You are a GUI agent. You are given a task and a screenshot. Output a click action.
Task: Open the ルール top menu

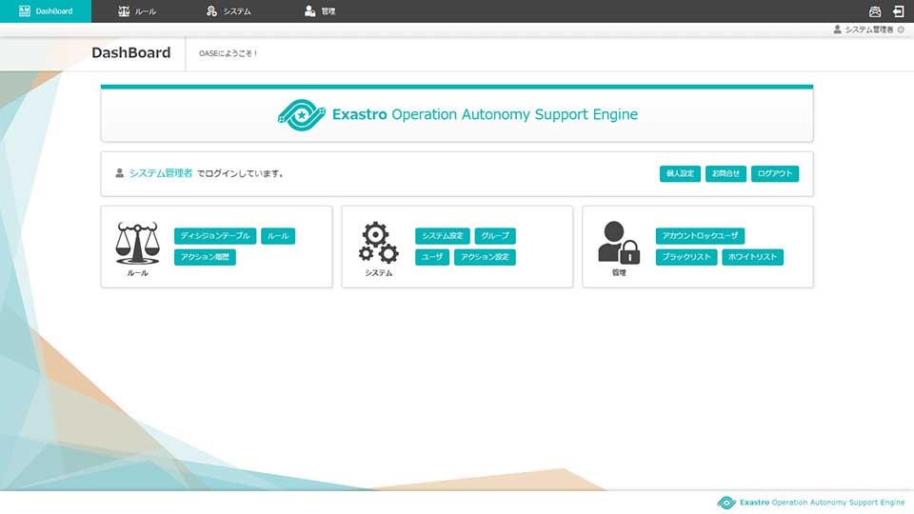tap(137, 11)
